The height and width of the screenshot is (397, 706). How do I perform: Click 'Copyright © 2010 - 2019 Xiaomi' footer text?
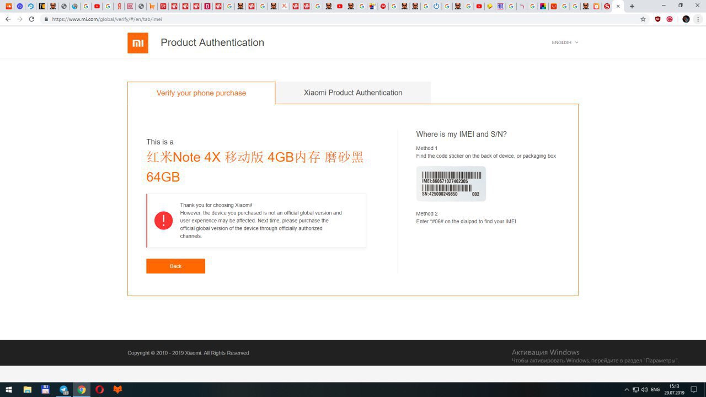click(x=164, y=353)
